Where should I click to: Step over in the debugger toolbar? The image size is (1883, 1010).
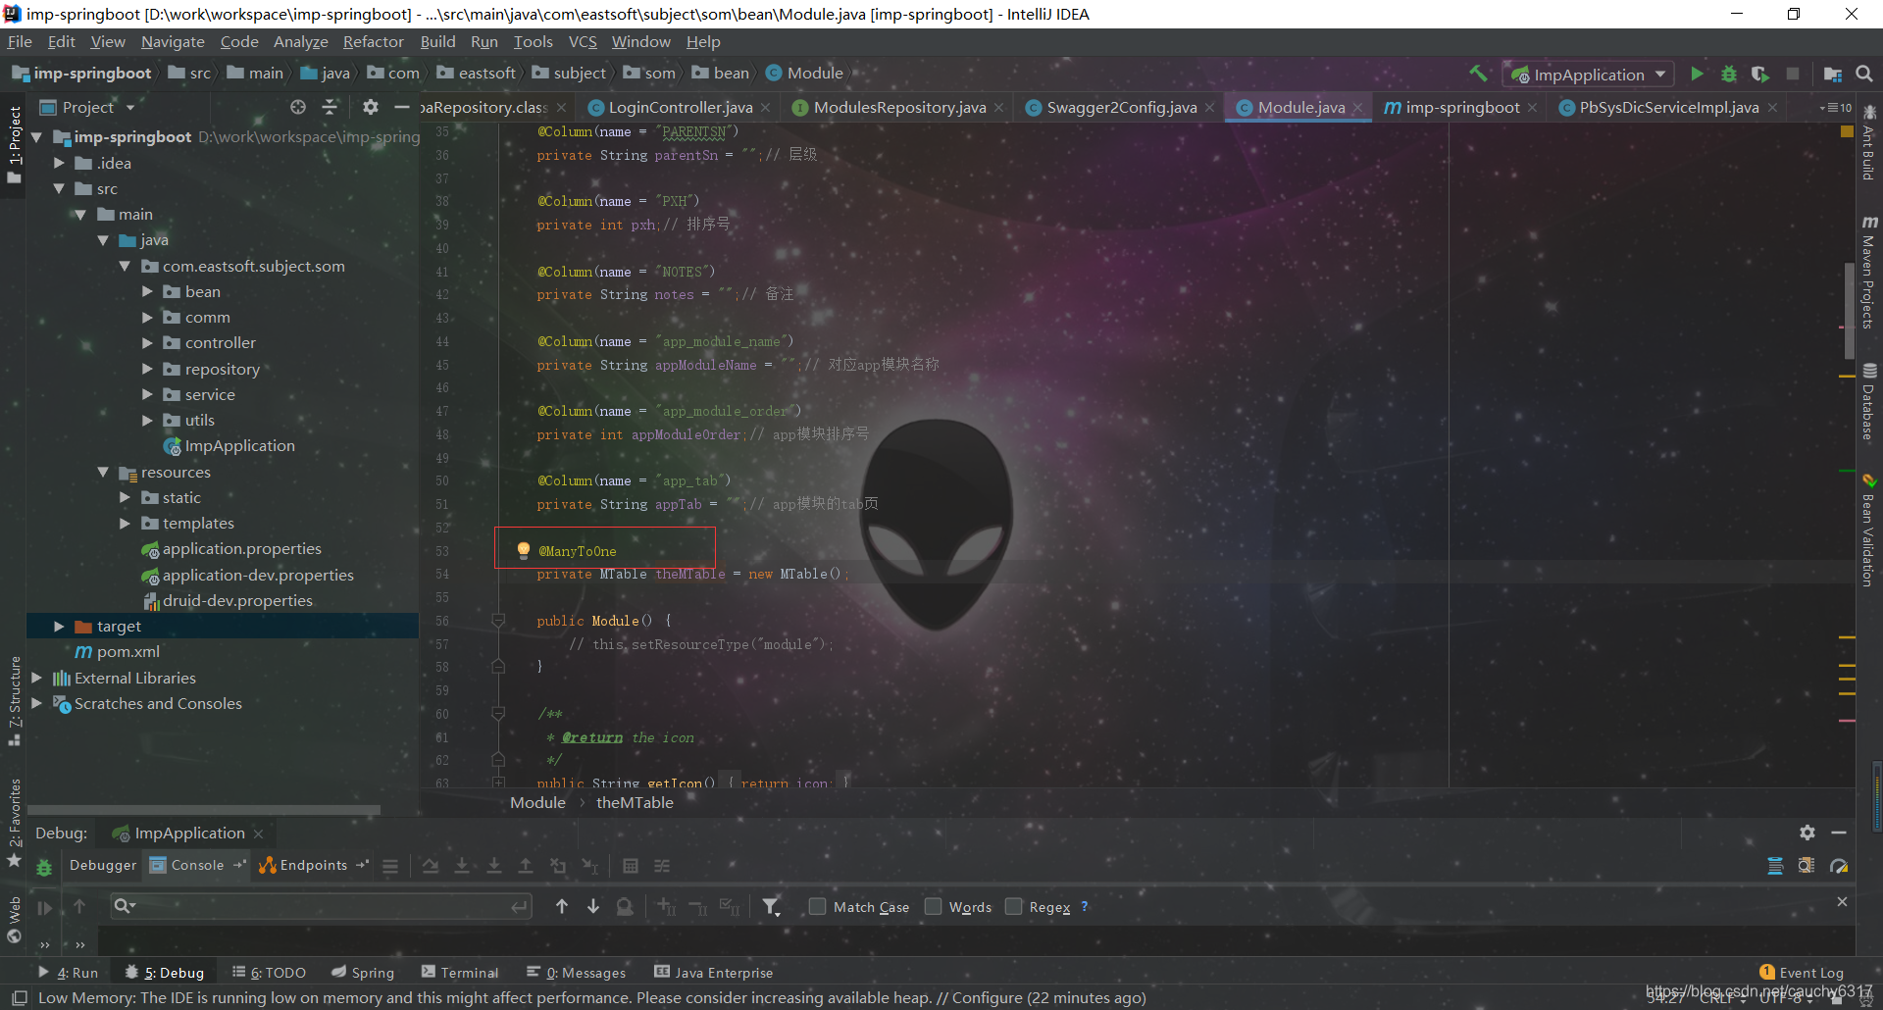pyautogui.click(x=431, y=866)
